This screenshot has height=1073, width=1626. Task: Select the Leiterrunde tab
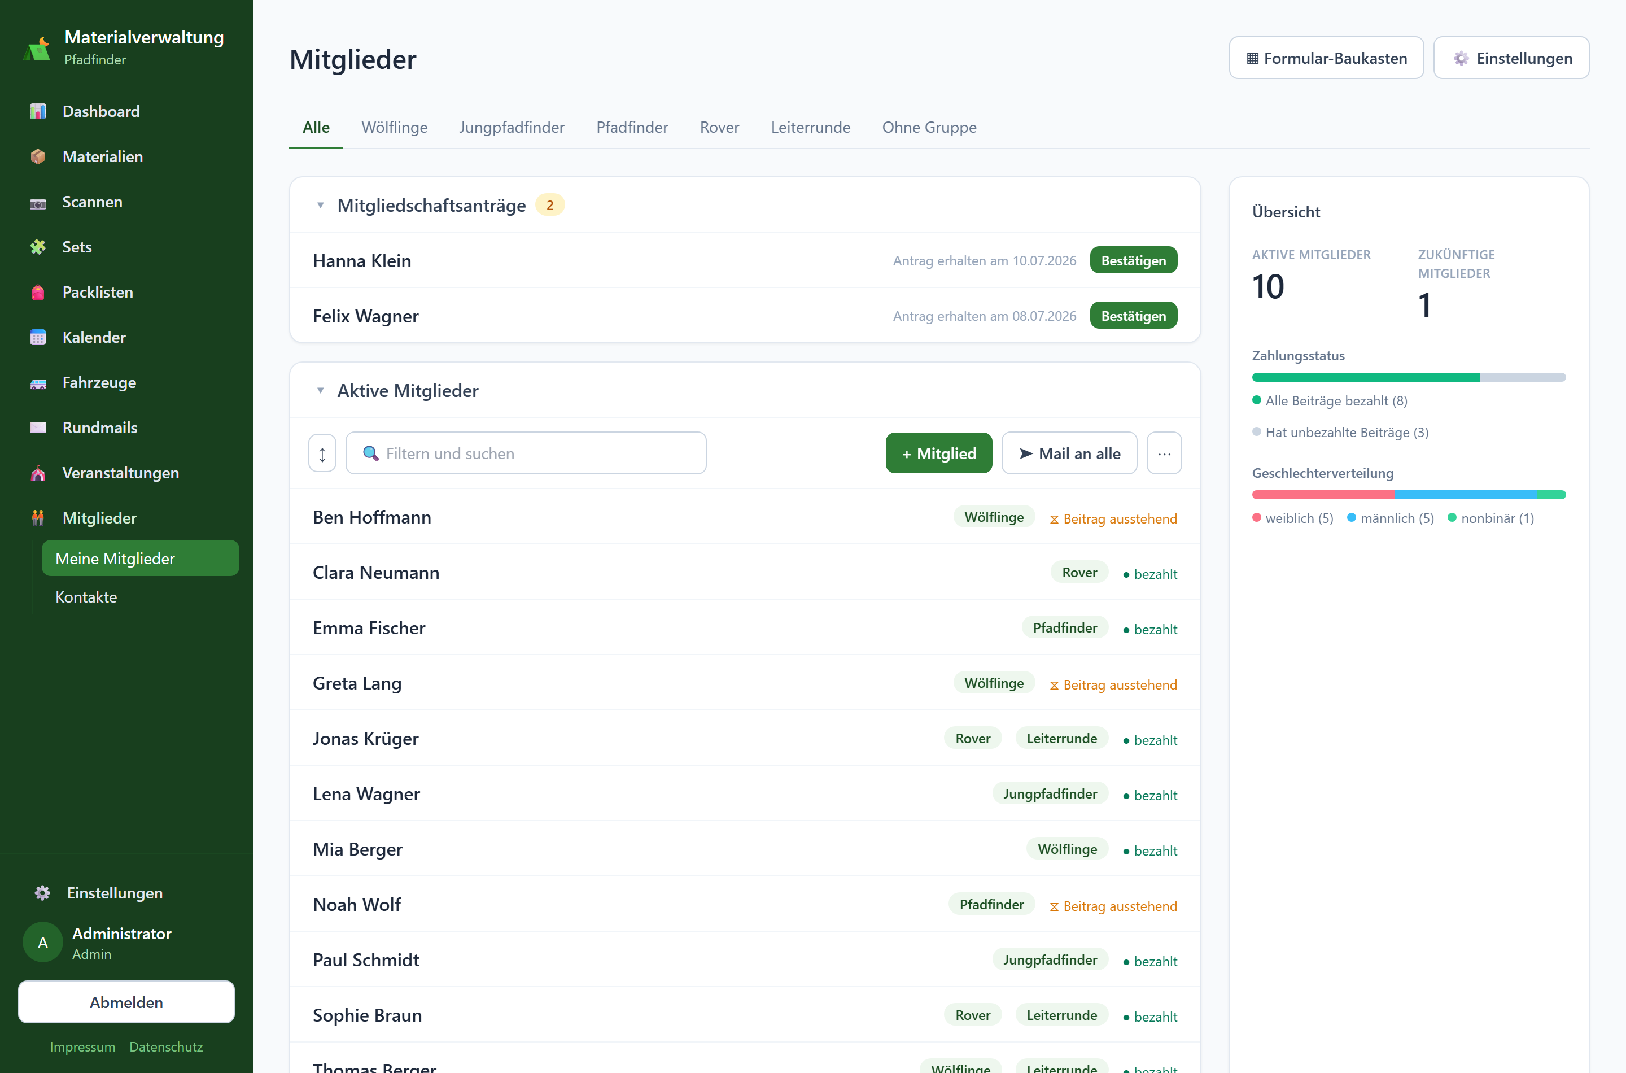[810, 127]
